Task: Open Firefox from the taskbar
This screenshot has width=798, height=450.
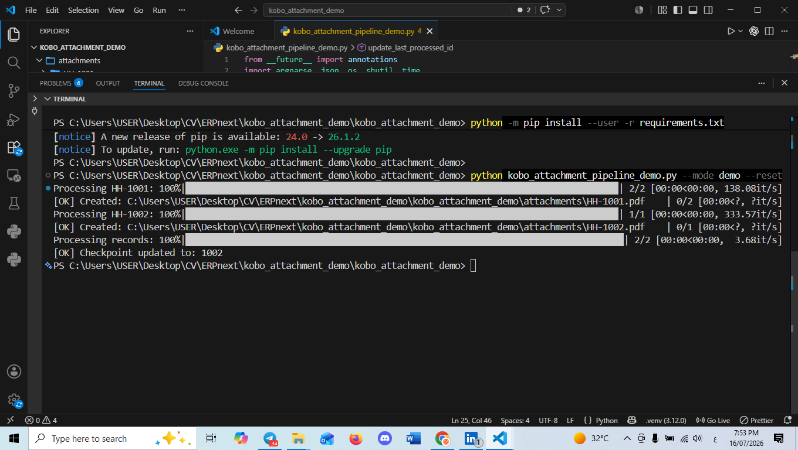Action: [x=356, y=438]
